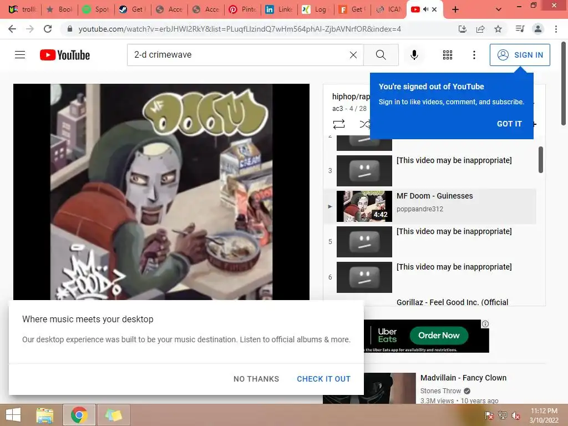Switch to the Pinterest tab
Viewport: 568px width, 426px height.
[x=242, y=9]
